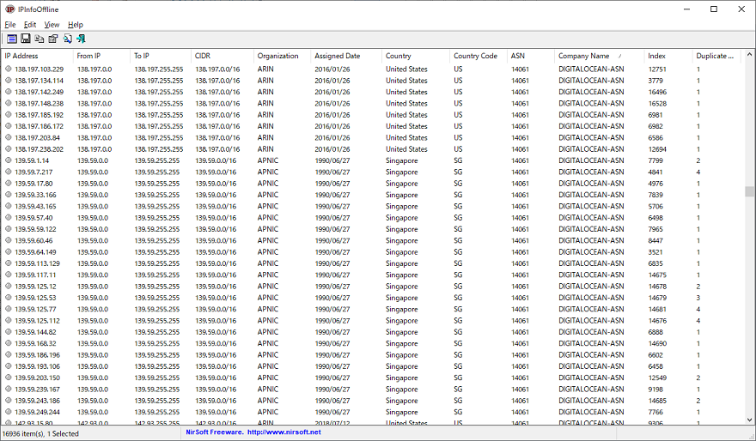The image size is (756, 441).
Task: Open the http://www.nirsoft.net link
Action: 284,432
